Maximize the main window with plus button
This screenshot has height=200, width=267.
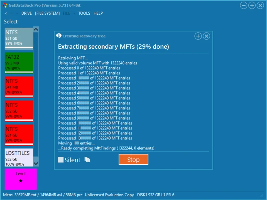point(252,5)
